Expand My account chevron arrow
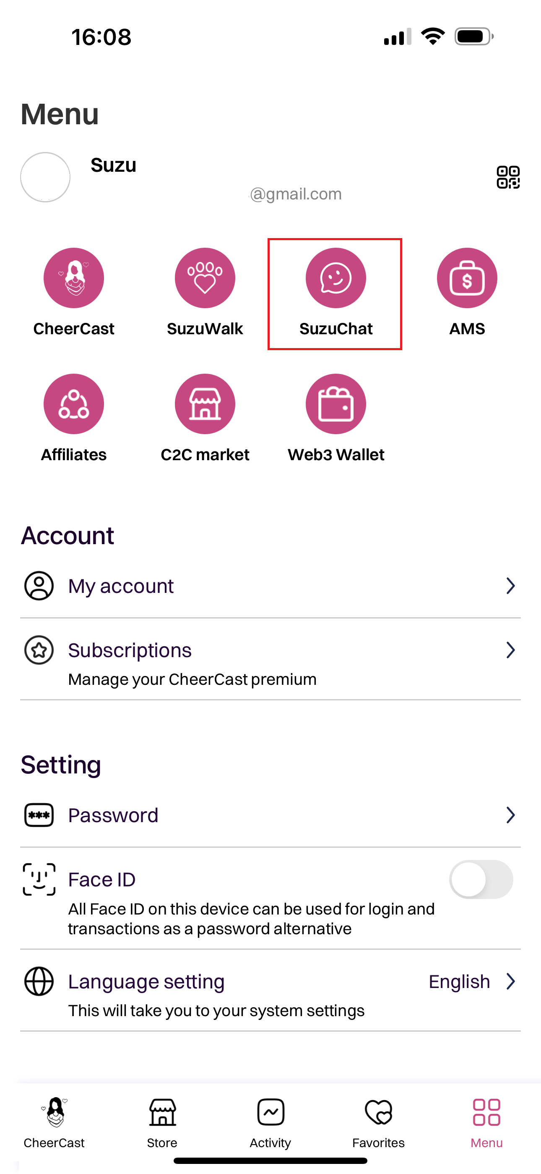Viewport: 541px width, 1174px height. coord(510,586)
